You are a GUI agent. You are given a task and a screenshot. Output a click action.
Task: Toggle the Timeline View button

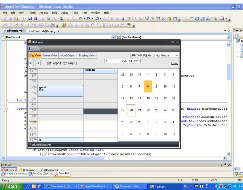[87, 56]
